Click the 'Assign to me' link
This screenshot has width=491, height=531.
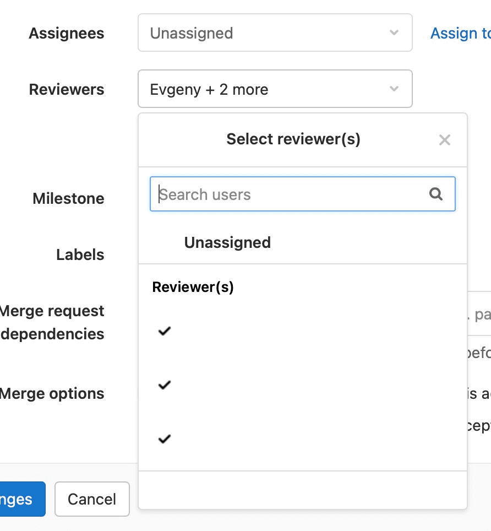[x=460, y=34]
